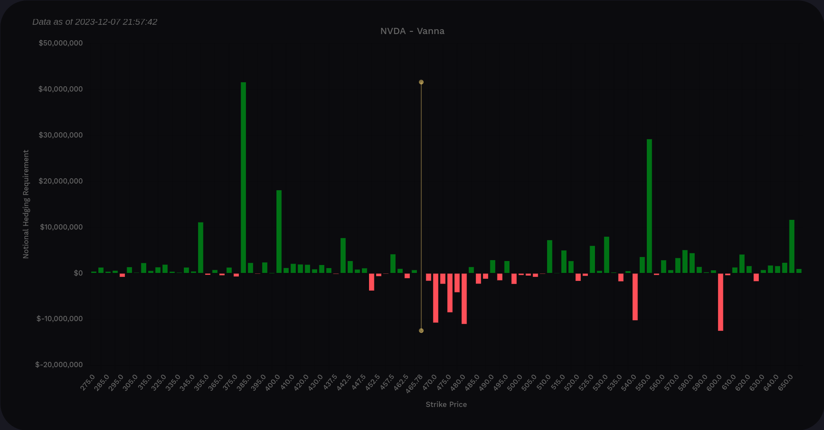This screenshot has width=824, height=430.
Task: Click the red bar at strike 450
Action: pyautogui.click(x=371, y=282)
